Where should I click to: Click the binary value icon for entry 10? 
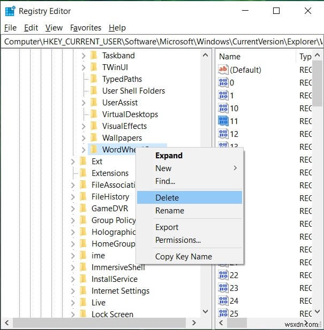pyautogui.click(x=223, y=108)
